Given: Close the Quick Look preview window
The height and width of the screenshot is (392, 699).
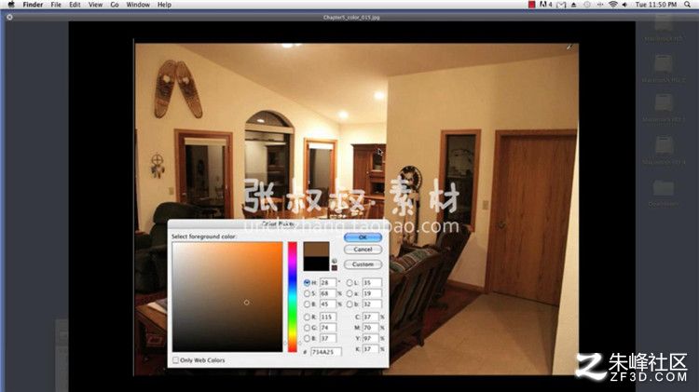Looking at the screenshot, I should [x=9, y=17].
